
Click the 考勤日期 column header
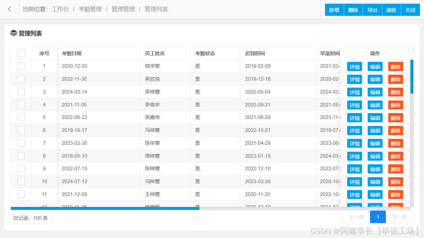(72, 54)
